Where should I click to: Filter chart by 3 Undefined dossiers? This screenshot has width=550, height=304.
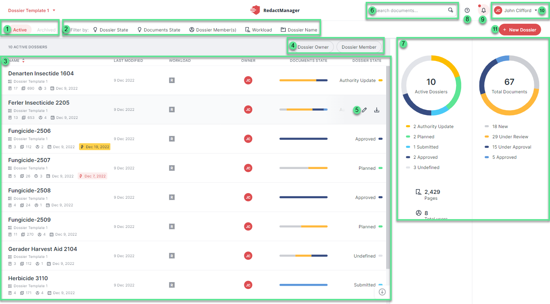[x=423, y=168]
